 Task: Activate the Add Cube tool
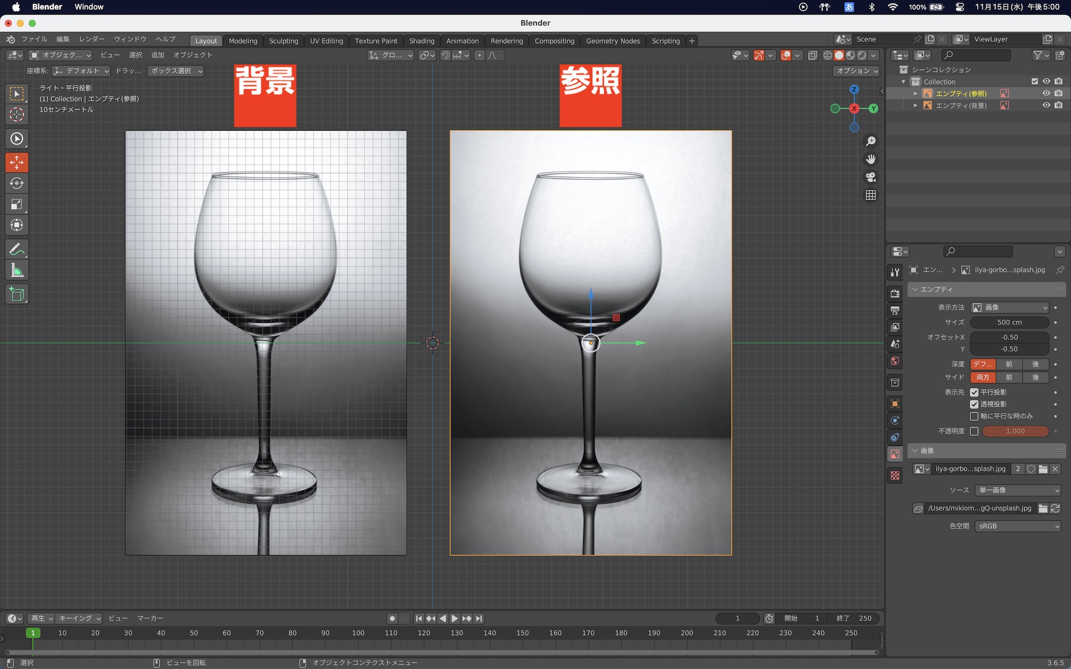pos(17,294)
